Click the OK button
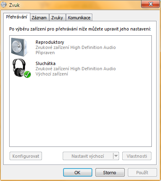 (x=78, y=173)
